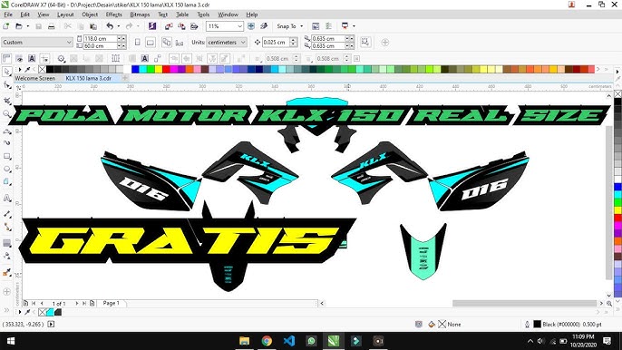Expand the open-file dropdown arrow
Viewport: 622px width, 350px height.
coord(27,26)
